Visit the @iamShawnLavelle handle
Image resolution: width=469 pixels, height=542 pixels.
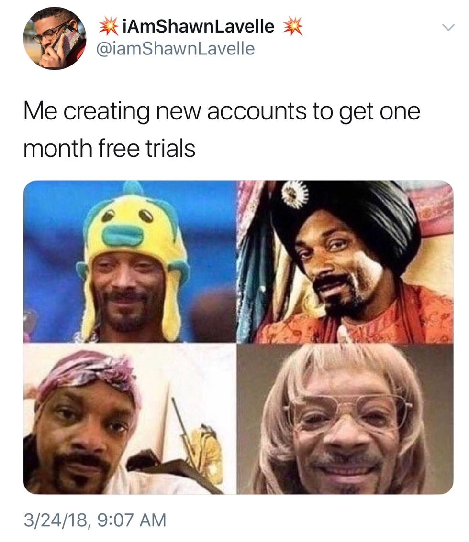176,48
